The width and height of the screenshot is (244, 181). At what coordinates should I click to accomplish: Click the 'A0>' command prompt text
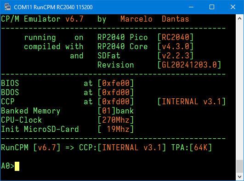pos(8,166)
